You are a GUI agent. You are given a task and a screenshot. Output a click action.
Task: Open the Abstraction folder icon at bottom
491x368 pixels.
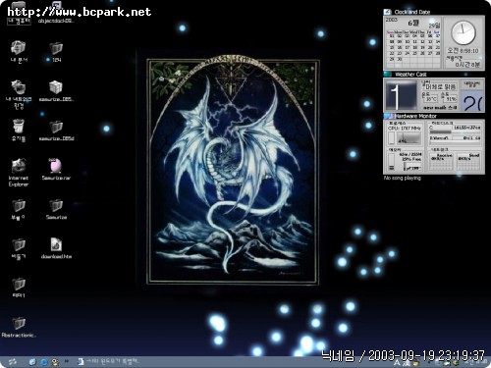pos(19,327)
